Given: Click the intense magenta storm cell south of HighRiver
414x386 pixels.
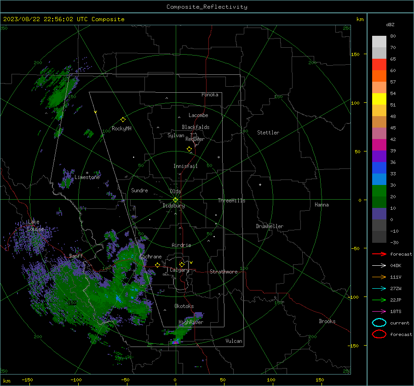Looking at the screenshot, I should 175,342.
